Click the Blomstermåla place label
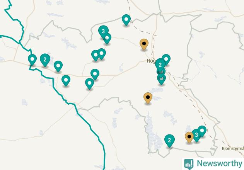The image size is (244, 170). click(233, 148)
